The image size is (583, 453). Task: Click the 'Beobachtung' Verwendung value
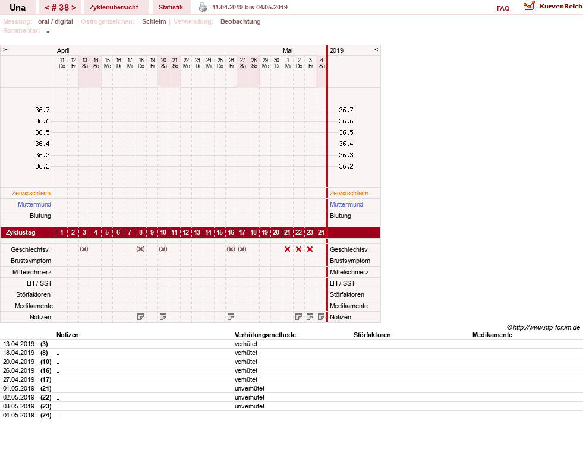click(240, 21)
